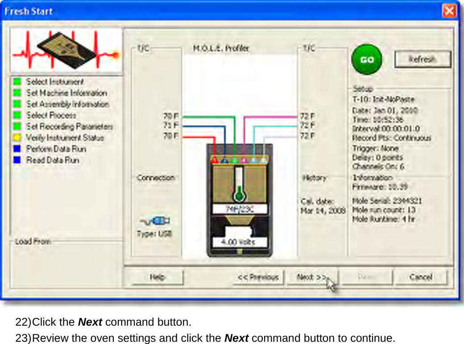
Task: Click the Mole Serial number line
Action: (x=387, y=201)
